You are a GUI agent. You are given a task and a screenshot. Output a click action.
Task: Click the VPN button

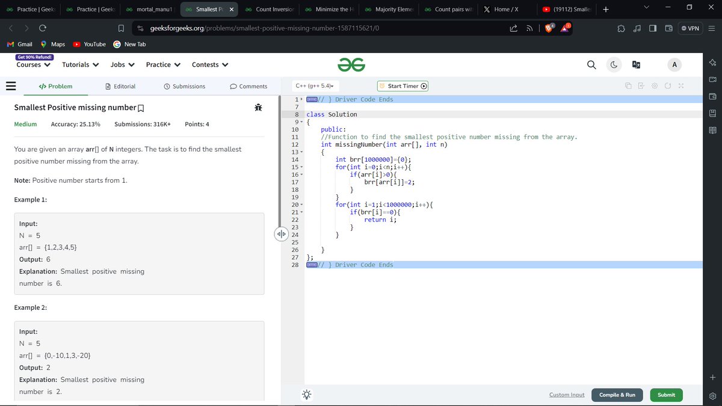tap(690, 28)
